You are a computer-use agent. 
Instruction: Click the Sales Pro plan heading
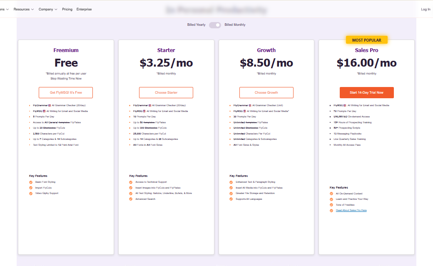366,50
